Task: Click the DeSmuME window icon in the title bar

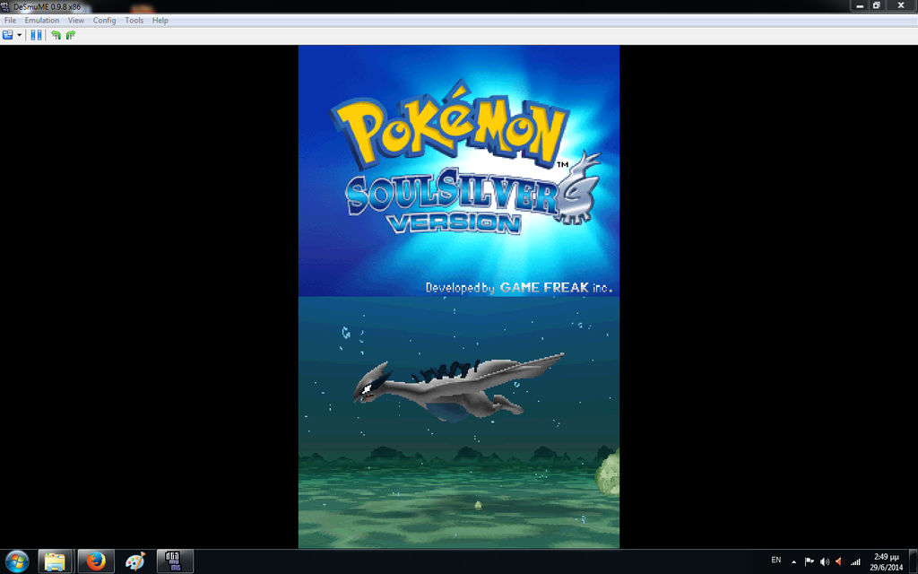Action: pyautogui.click(x=5, y=7)
